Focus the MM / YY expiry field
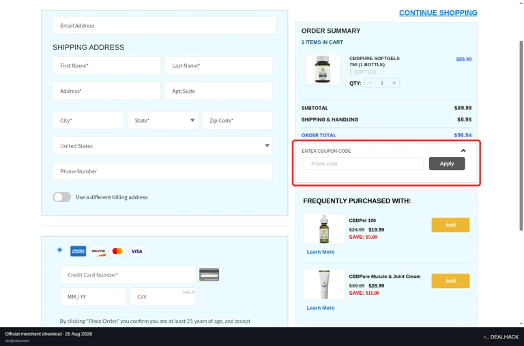524x346 pixels. tap(93, 297)
